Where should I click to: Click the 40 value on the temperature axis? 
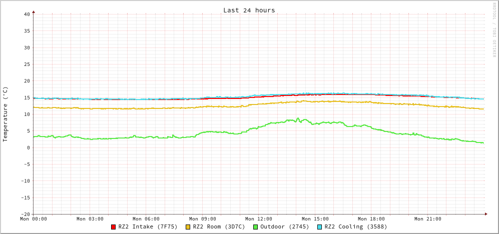pos(27,14)
